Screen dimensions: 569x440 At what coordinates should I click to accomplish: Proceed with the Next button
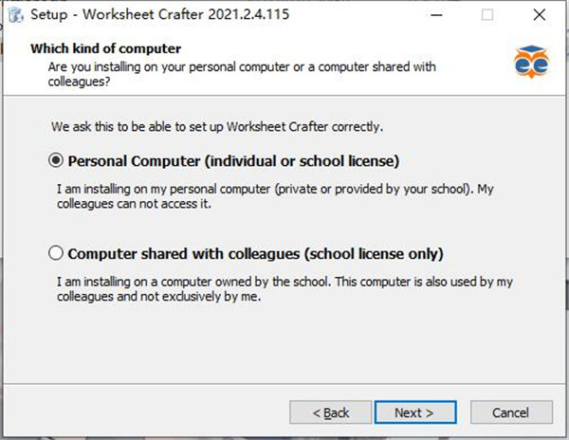[413, 412]
